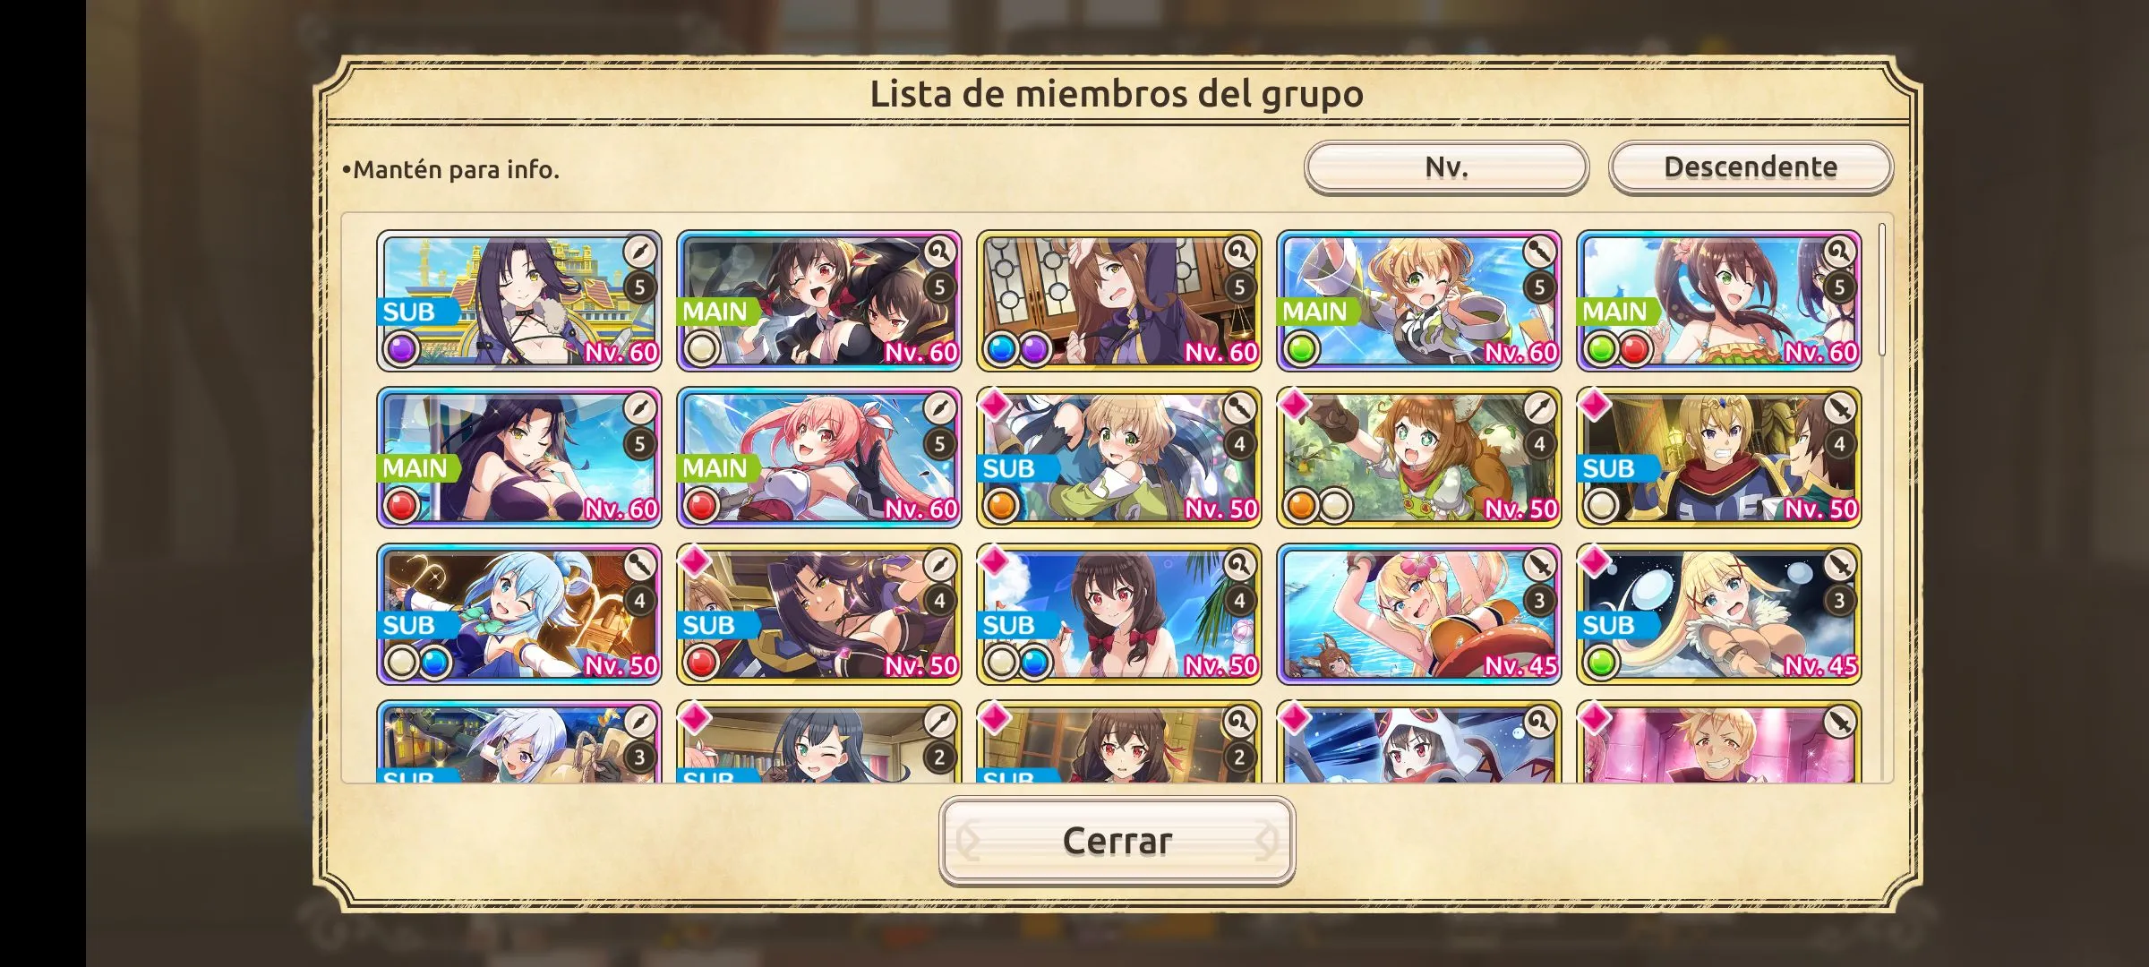Click the orange orb on blonde SUB Nv. 50 card
Screen dimensions: 2149x967
(1001, 506)
